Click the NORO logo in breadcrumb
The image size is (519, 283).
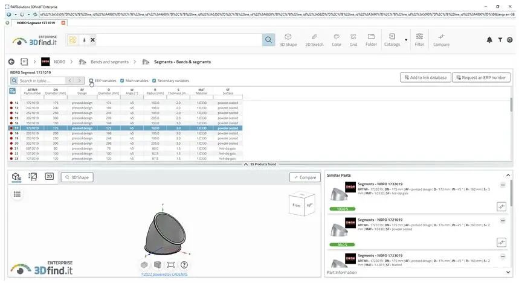(x=45, y=62)
